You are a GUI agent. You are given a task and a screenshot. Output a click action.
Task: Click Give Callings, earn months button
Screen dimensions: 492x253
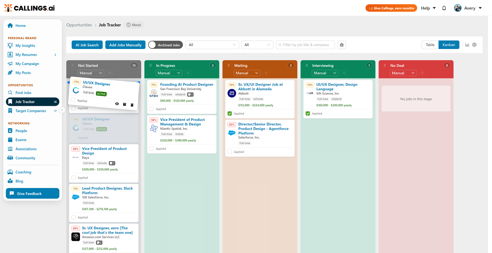pos(391,8)
